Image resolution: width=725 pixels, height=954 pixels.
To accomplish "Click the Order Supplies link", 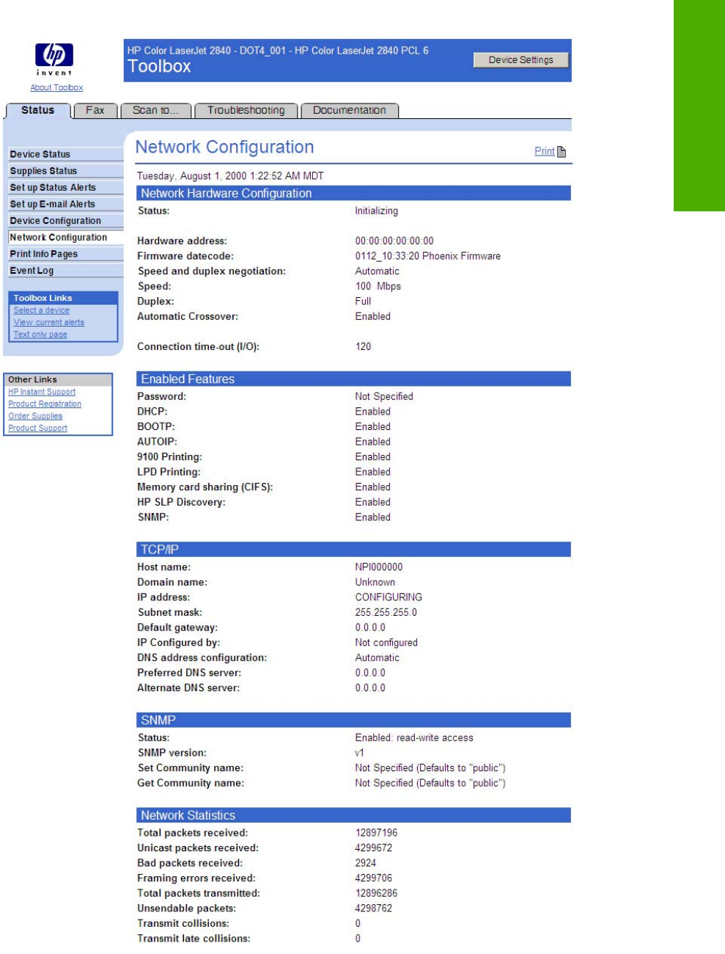I will coord(35,416).
